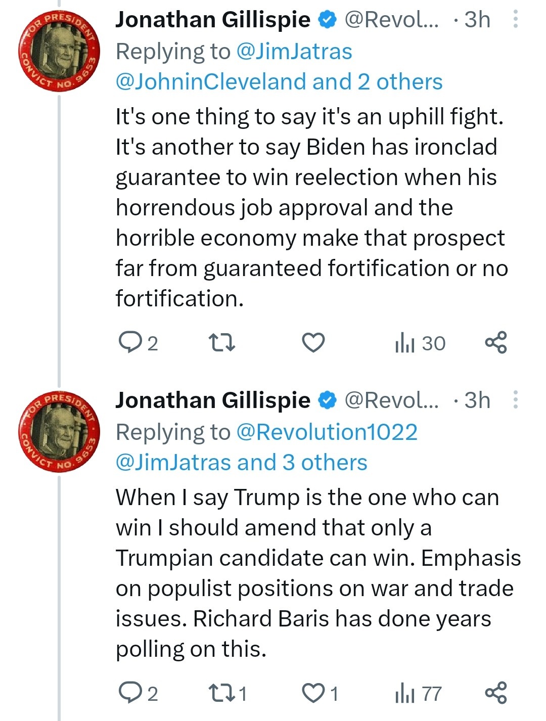This screenshot has height=721, width=546.
Task: Open more options on first tweet
Action: (x=515, y=19)
